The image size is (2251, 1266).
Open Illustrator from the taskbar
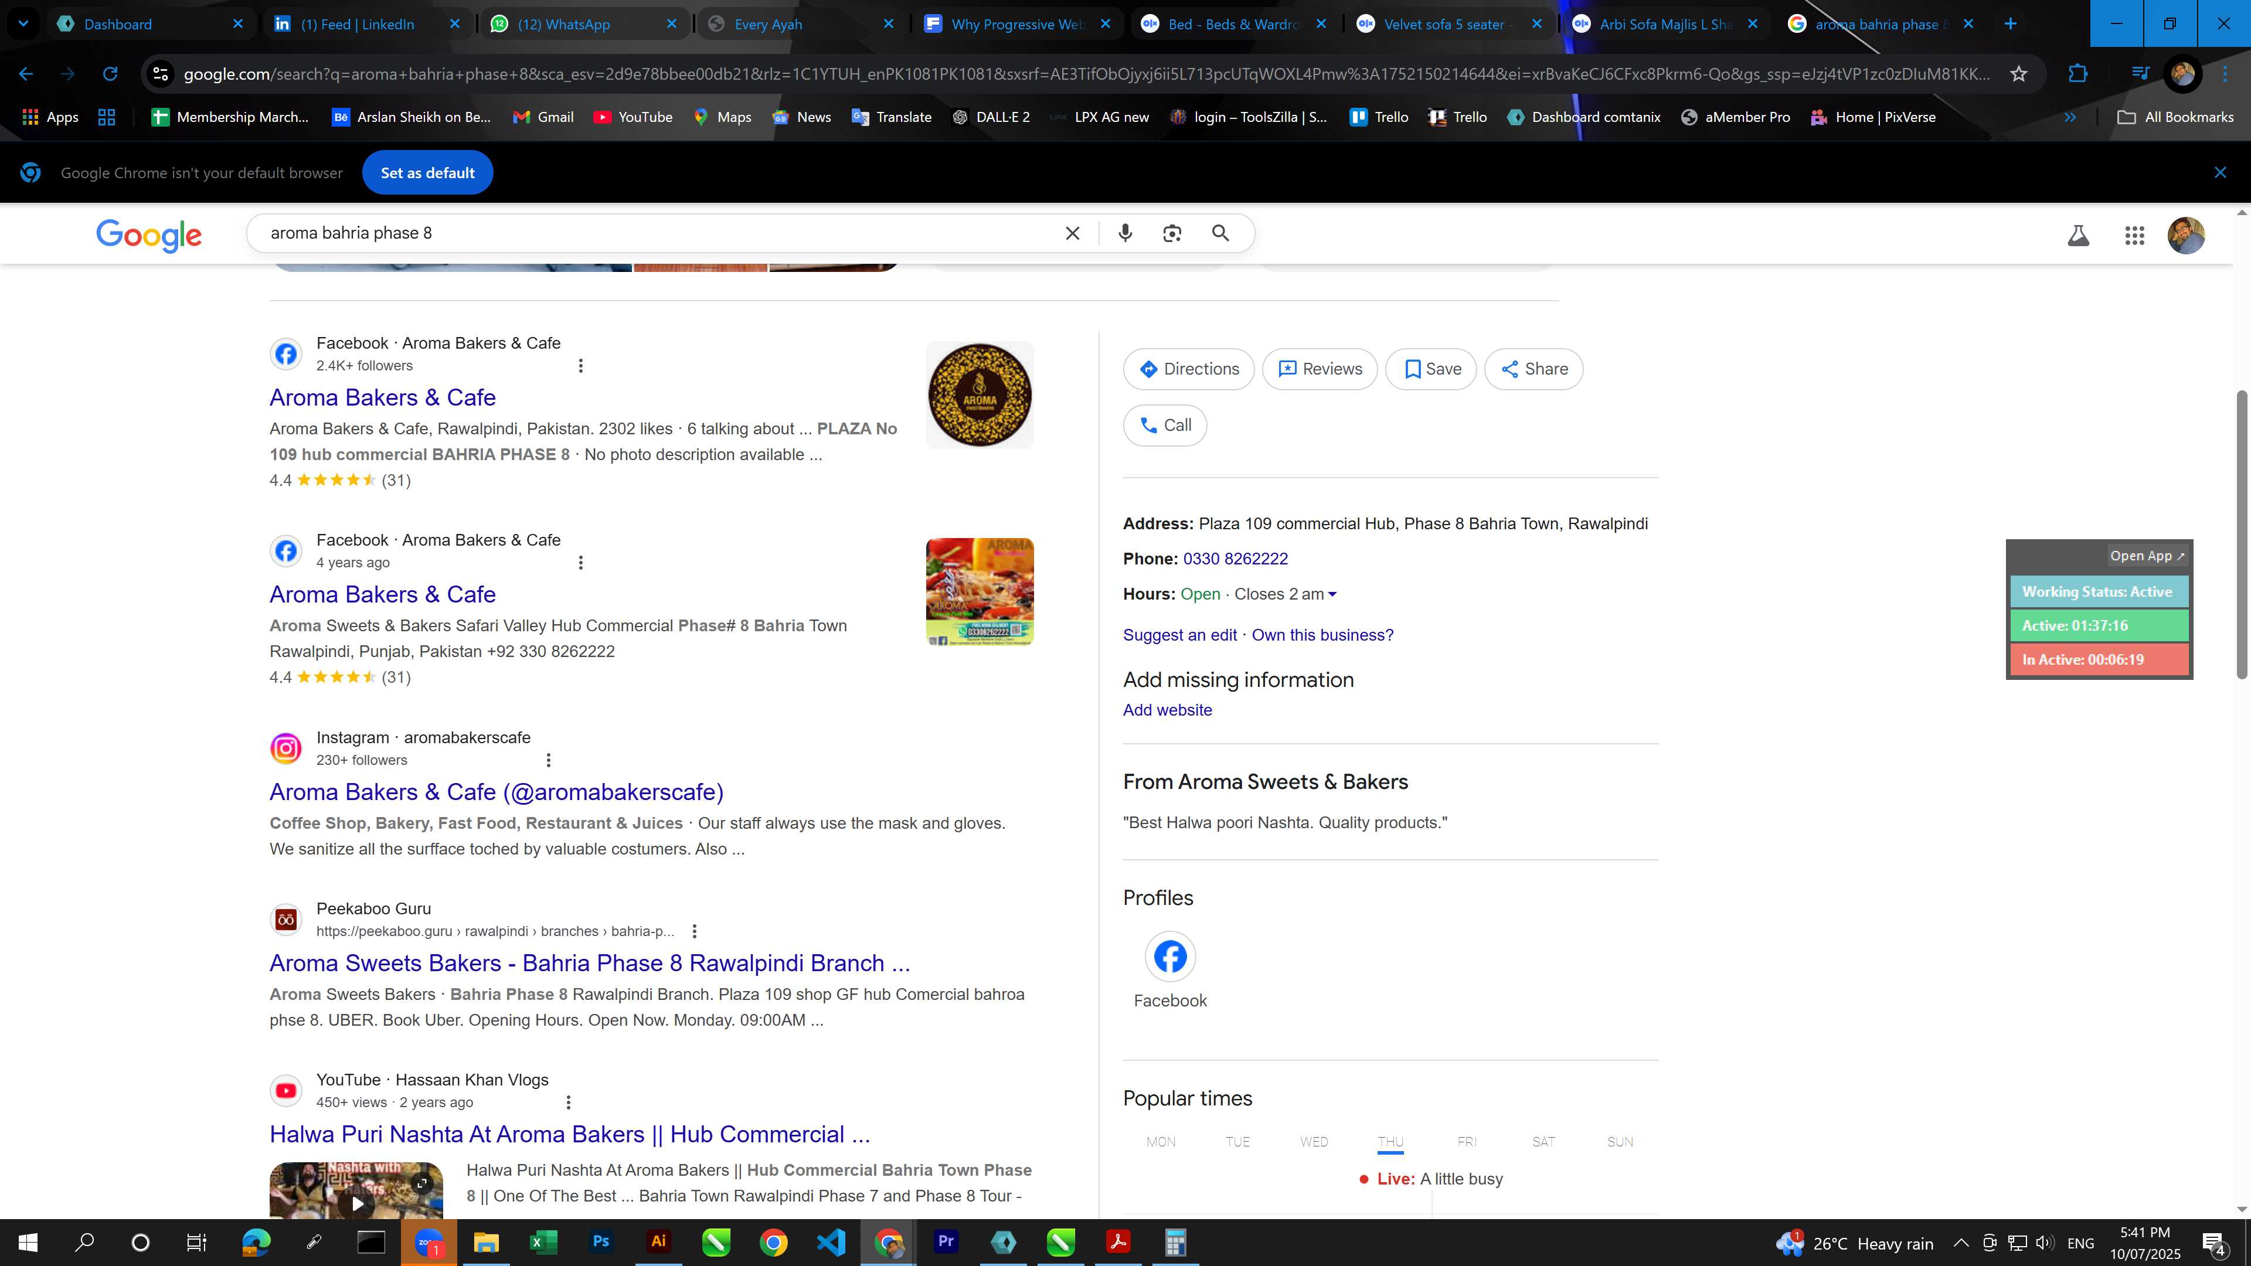(658, 1241)
